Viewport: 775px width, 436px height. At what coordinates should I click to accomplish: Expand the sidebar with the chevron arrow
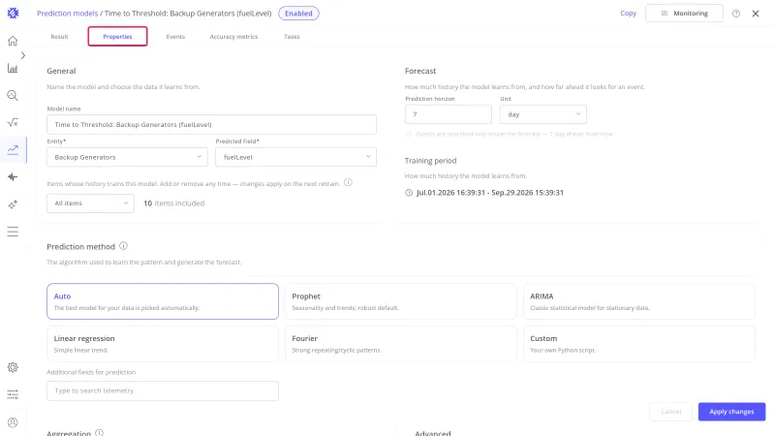22,55
